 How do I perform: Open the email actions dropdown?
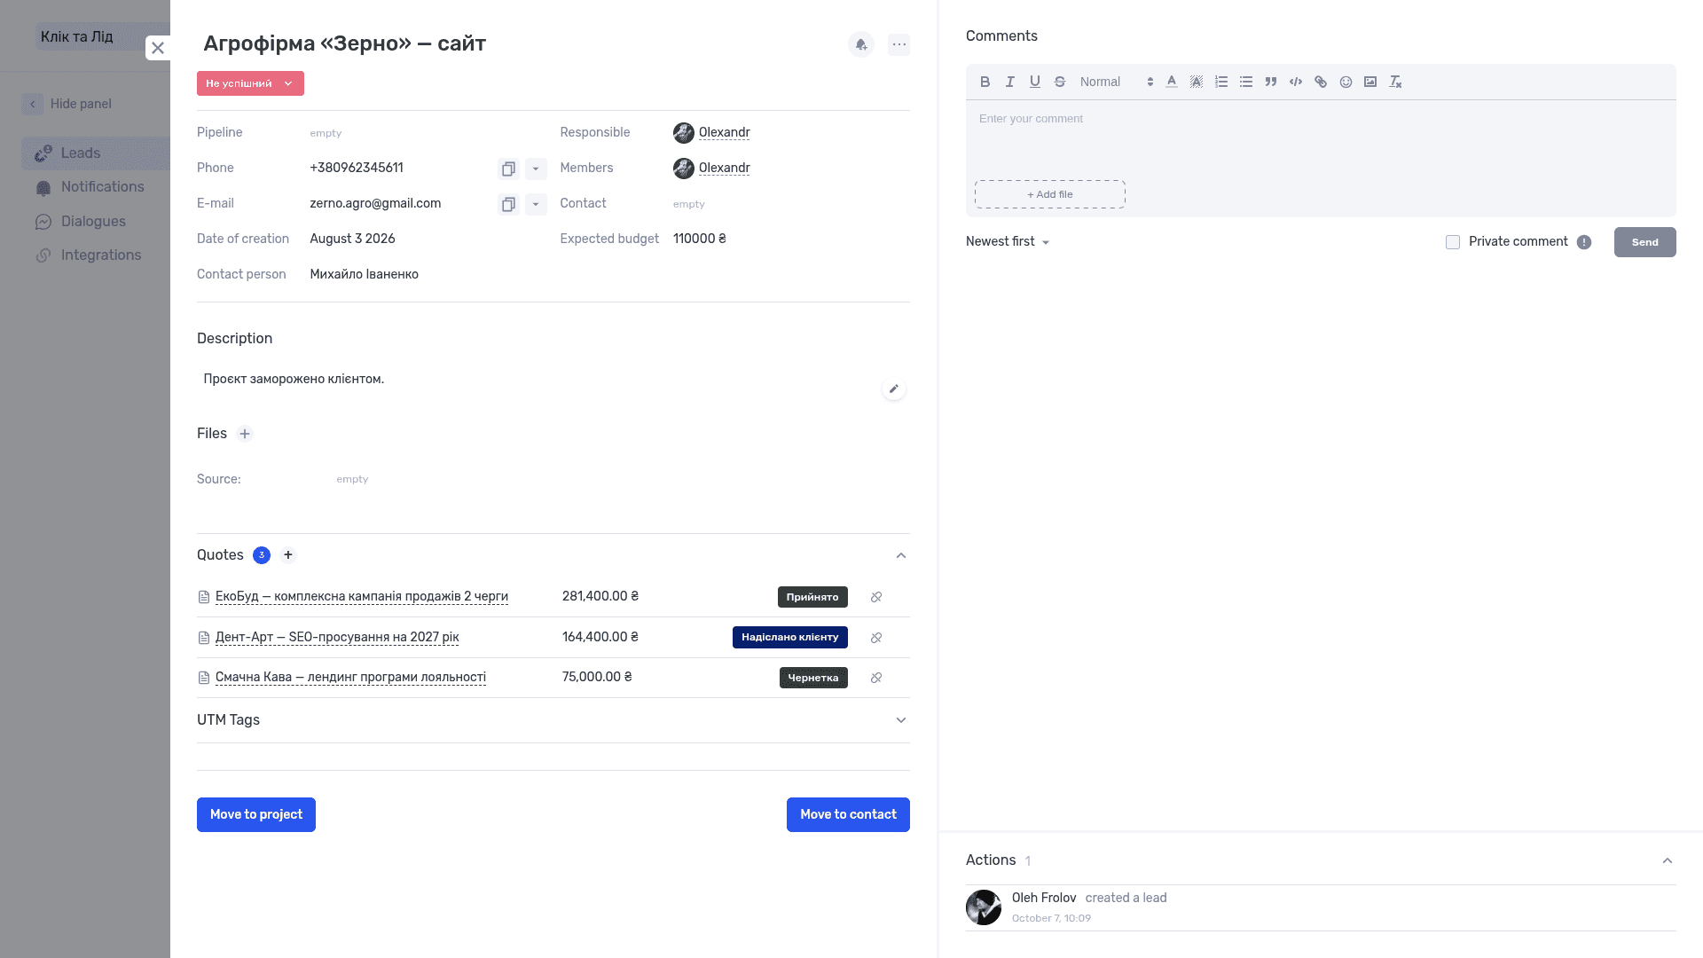[536, 204]
